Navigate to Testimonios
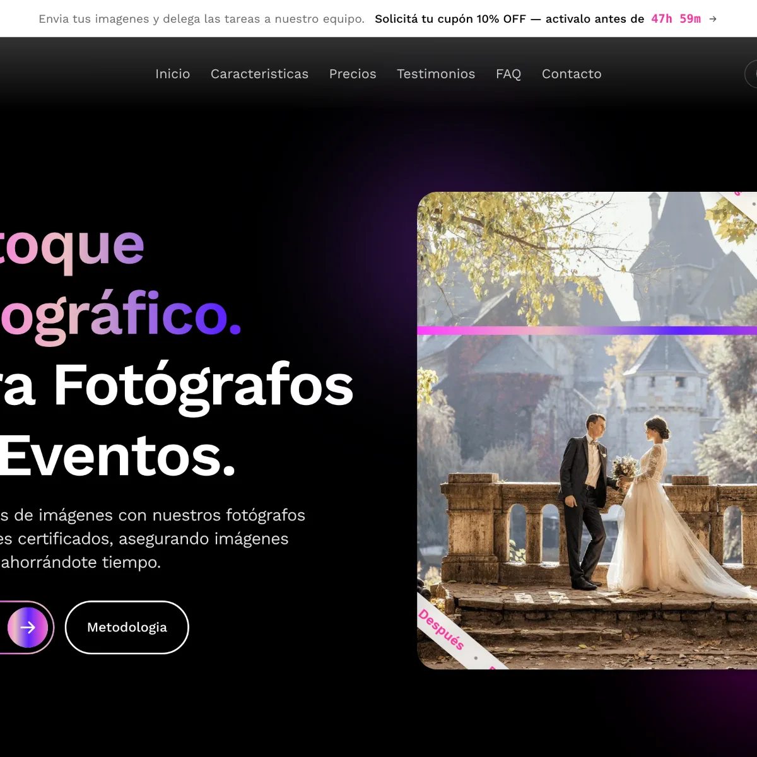Viewport: 757px width, 757px height. (436, 74)
